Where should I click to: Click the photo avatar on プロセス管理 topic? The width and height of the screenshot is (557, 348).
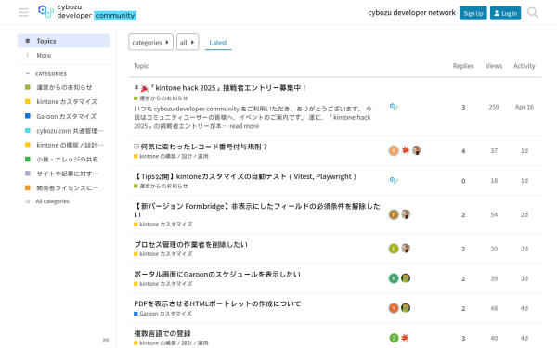click(x=406, y=249)
